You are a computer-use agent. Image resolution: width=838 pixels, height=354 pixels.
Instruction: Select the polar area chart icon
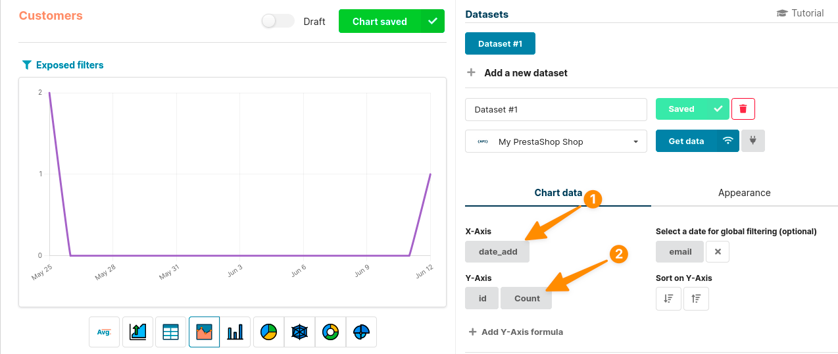pos(361,332)
